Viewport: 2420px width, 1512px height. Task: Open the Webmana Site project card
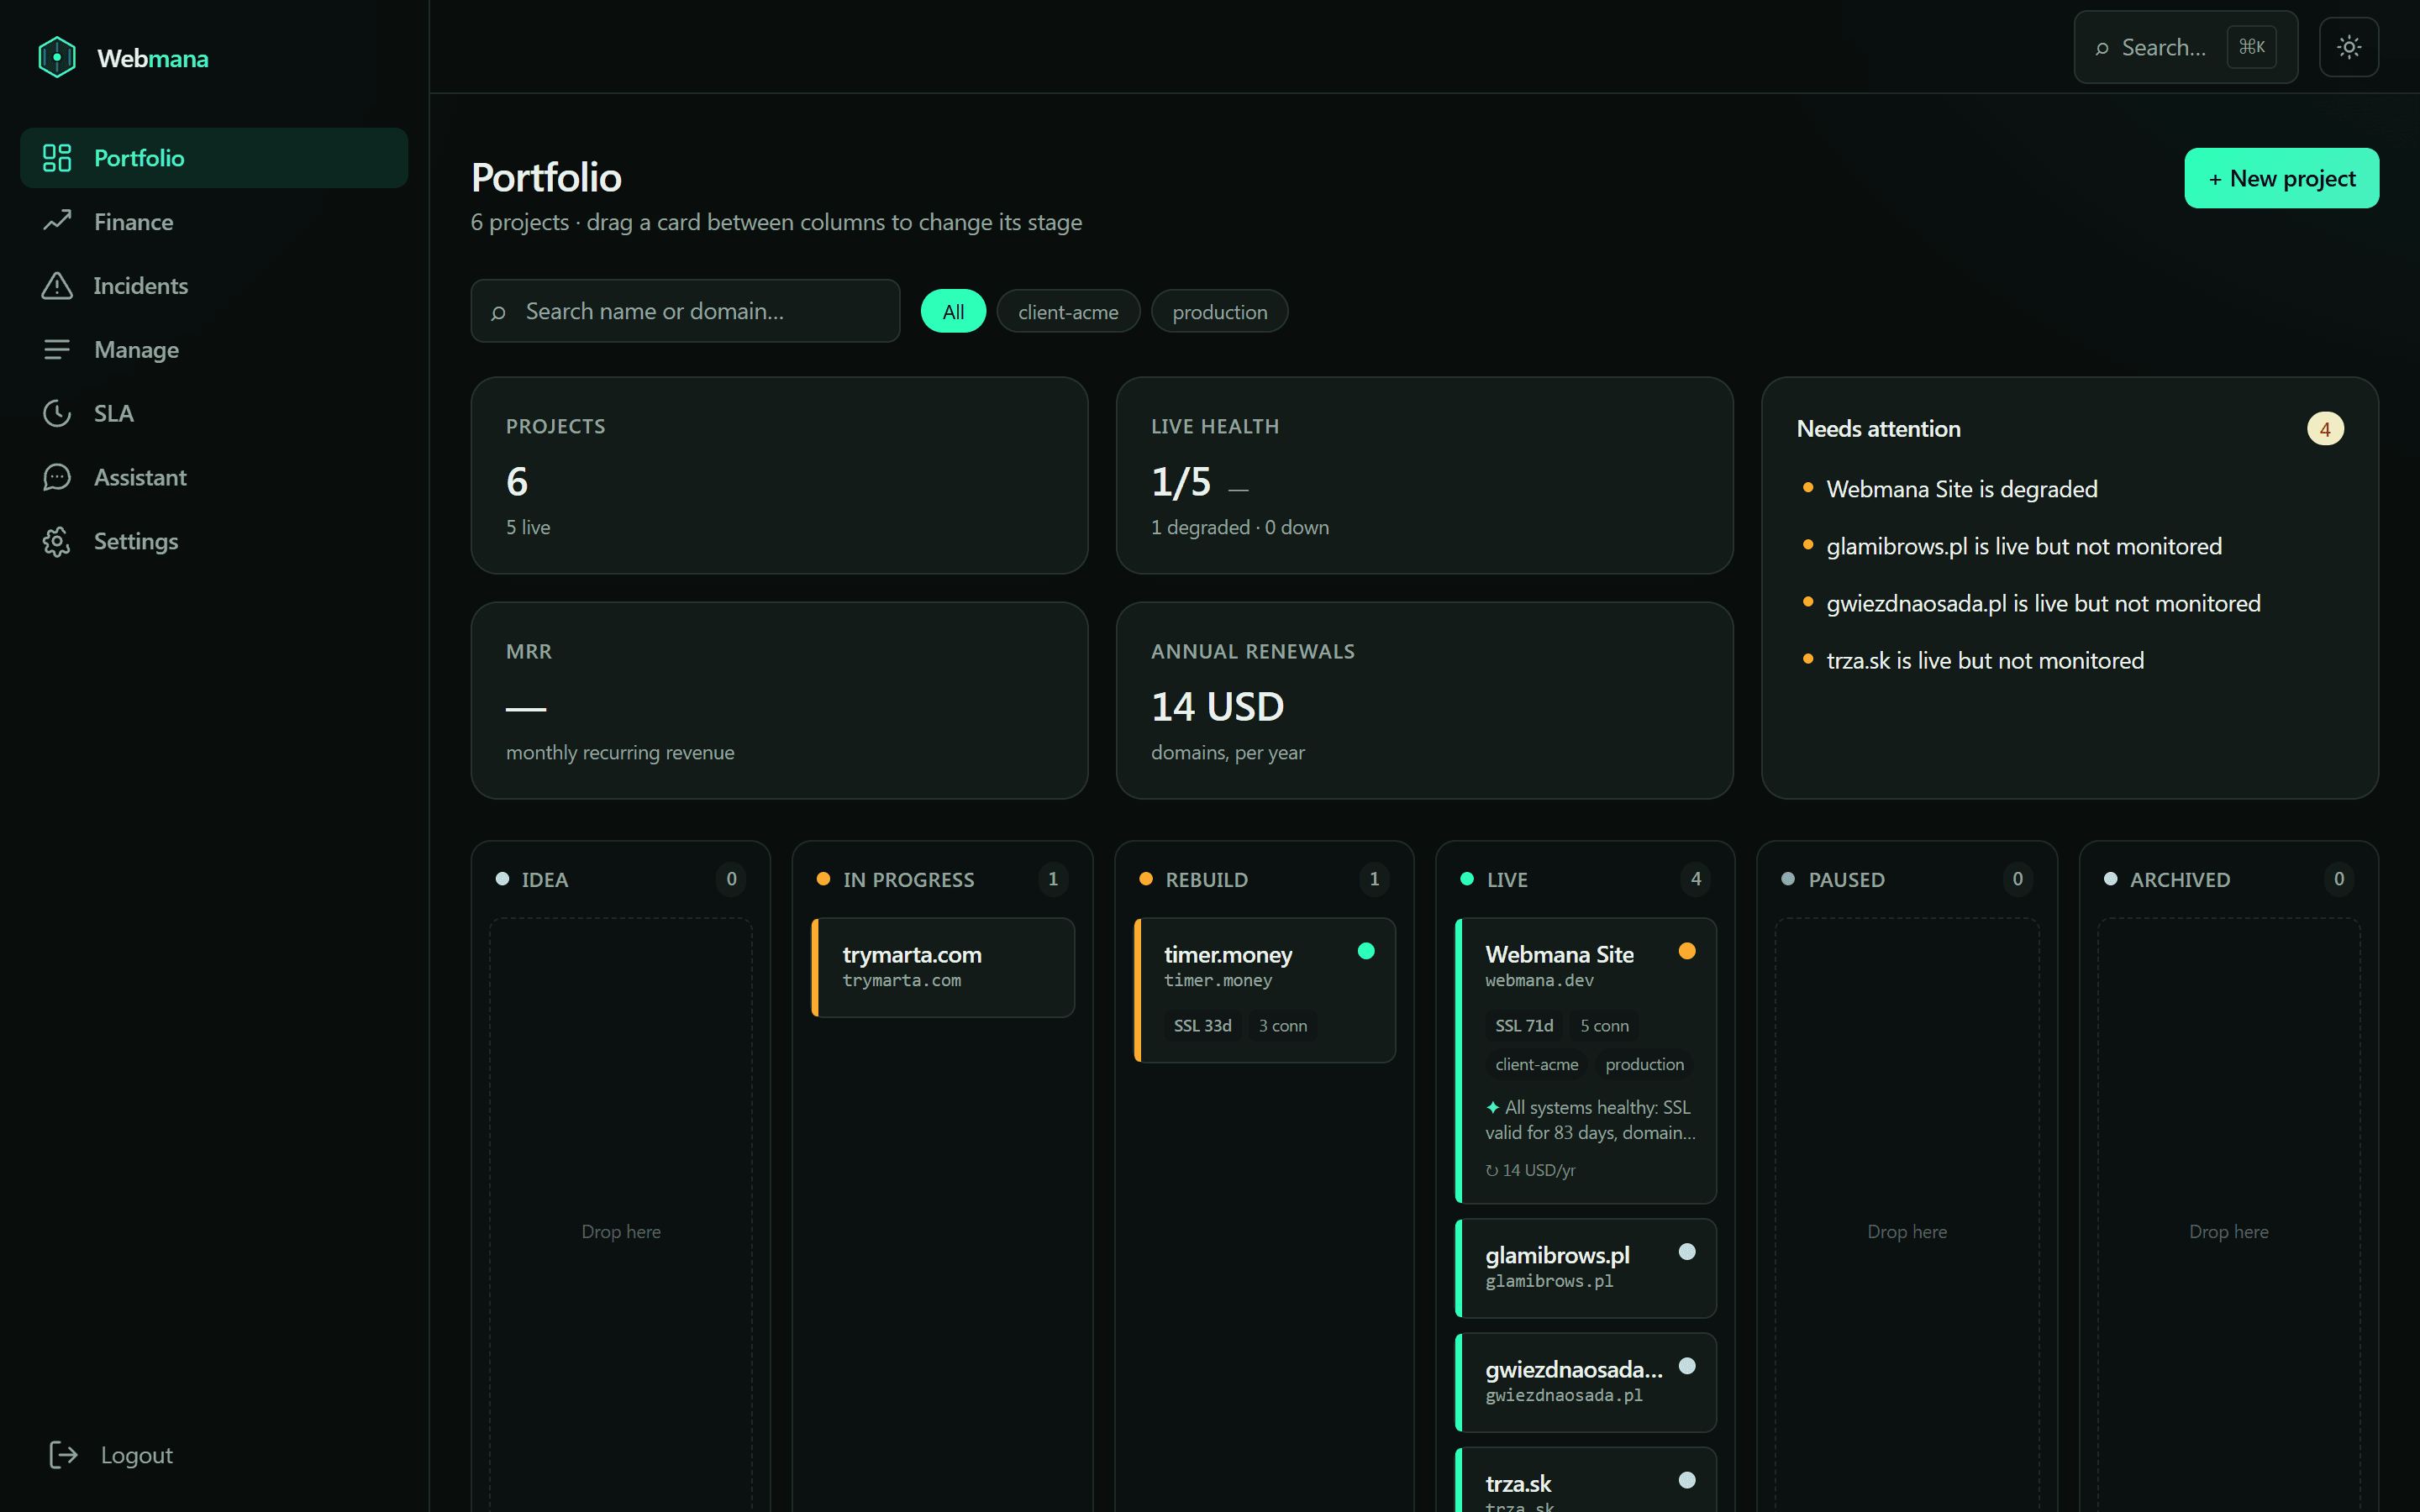1585,1060
